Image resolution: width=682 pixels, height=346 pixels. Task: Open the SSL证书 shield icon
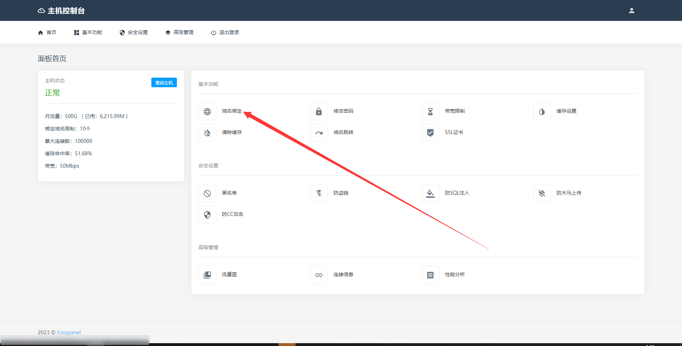click(430, 133)
